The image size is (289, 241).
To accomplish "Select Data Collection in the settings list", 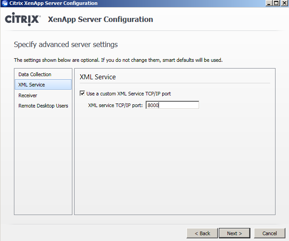I will (x=43, y=74).
